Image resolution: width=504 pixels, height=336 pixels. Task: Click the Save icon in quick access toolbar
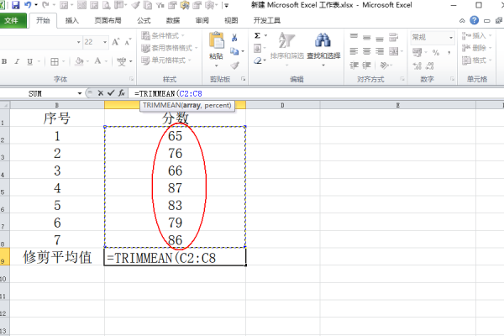(x=15, y=5)
